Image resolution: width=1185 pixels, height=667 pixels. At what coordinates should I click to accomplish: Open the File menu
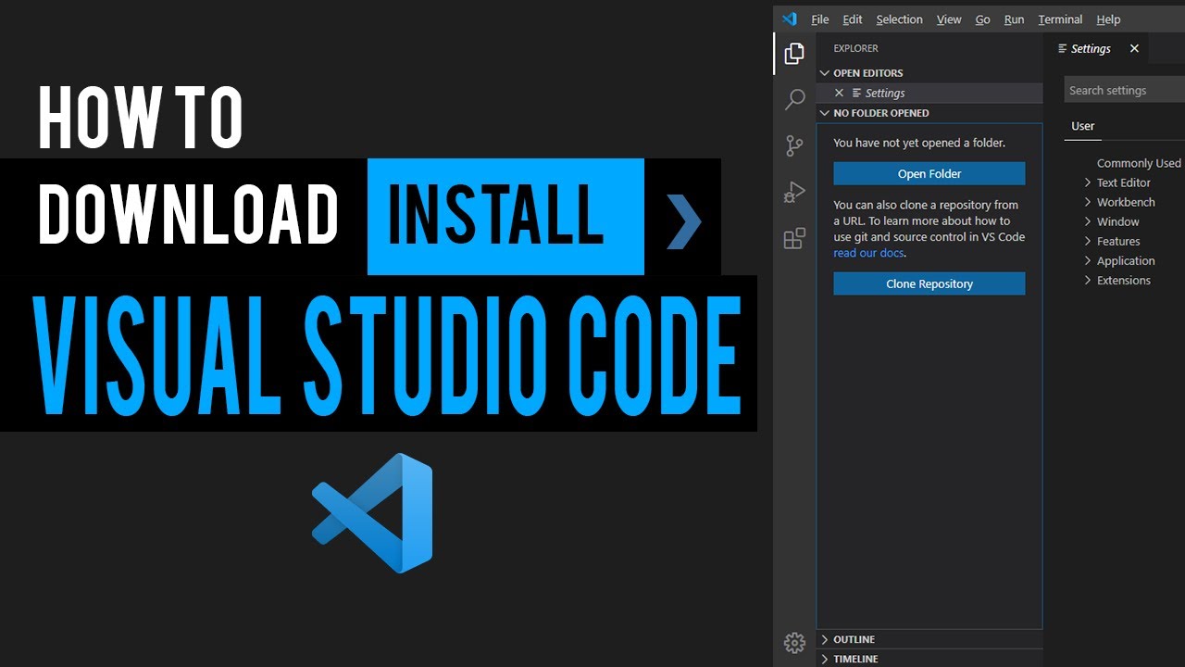820,19
